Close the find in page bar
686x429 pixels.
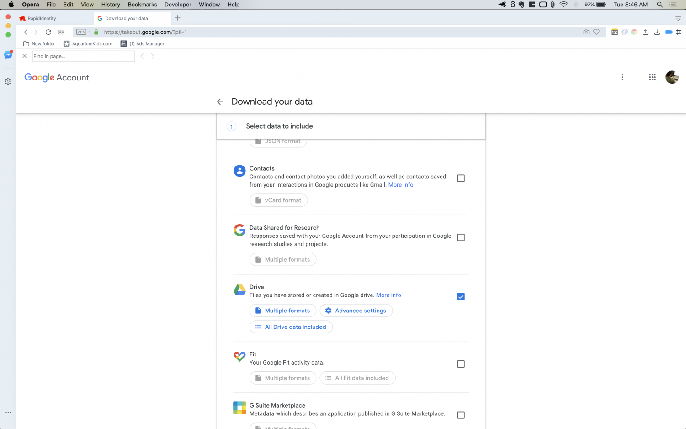tap(25, 56)
